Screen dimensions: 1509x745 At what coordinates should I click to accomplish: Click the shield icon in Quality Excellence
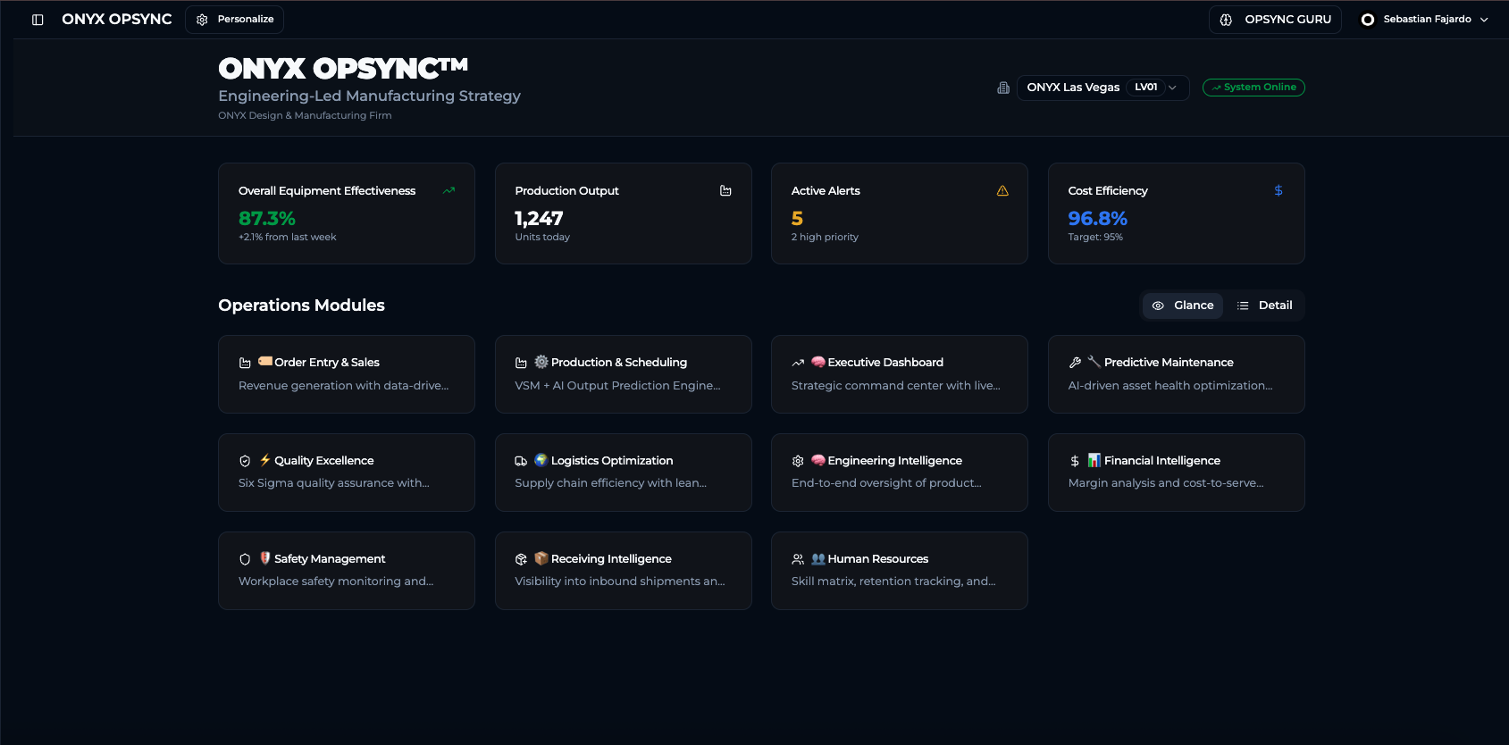245,461
